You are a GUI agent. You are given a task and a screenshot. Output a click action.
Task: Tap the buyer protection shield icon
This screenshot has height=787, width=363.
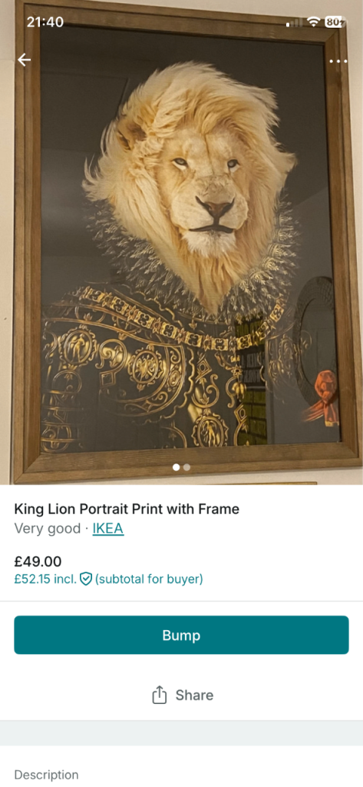pyautogui.click(x=86, y=579)
